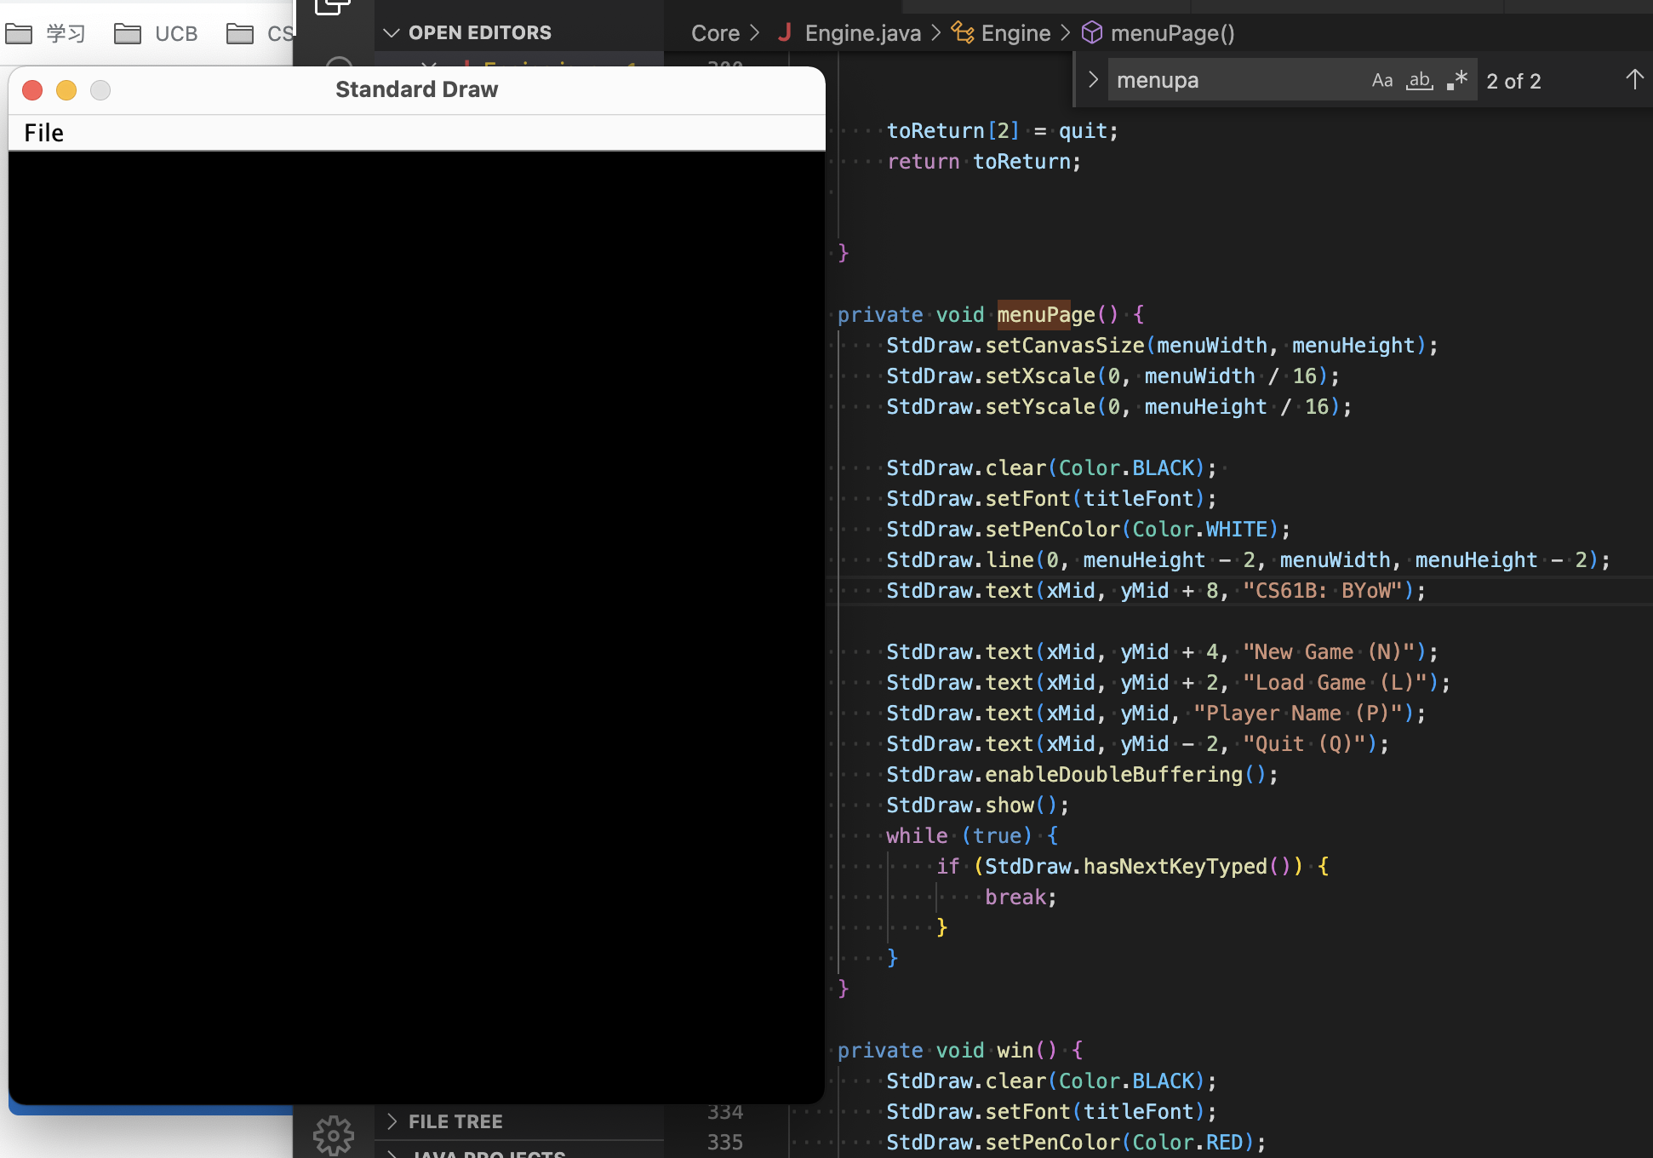Open the Manage gear in activity bar
Viewport: 1653px width, 1158px height.
[333, 1135]
